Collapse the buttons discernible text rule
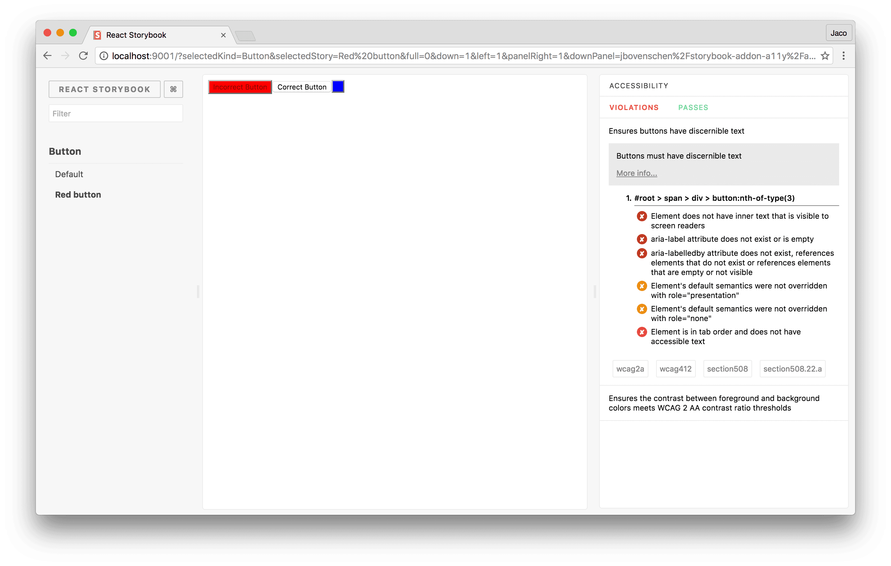The height and width of the screenshot is (566, 891). point(676,131)
